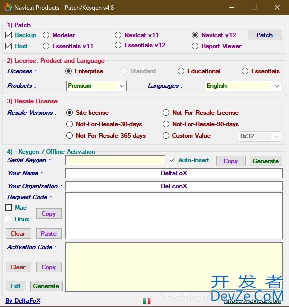Select Enterprise license radio button
The height and width of the screenshot is (307, 289).
pos(68,71)
